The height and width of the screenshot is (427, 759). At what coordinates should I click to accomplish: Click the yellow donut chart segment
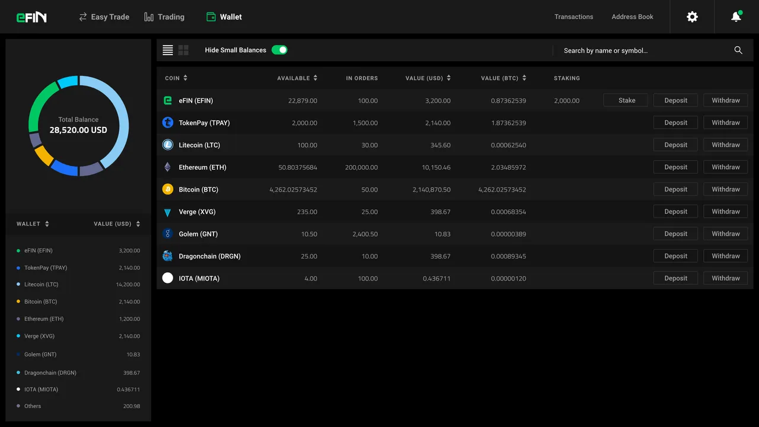pos(44,155)
